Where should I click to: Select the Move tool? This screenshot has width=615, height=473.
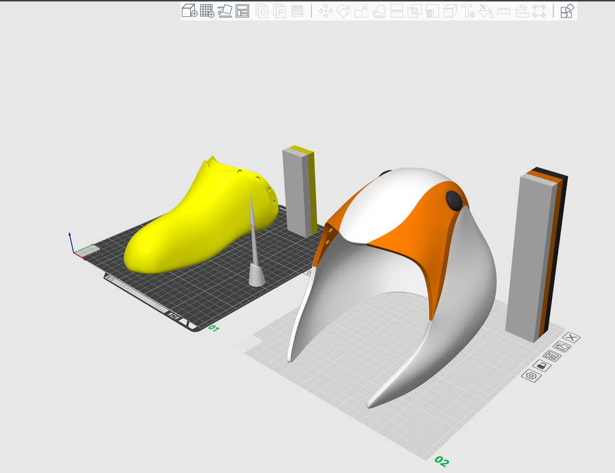click(x=325, y=11)
